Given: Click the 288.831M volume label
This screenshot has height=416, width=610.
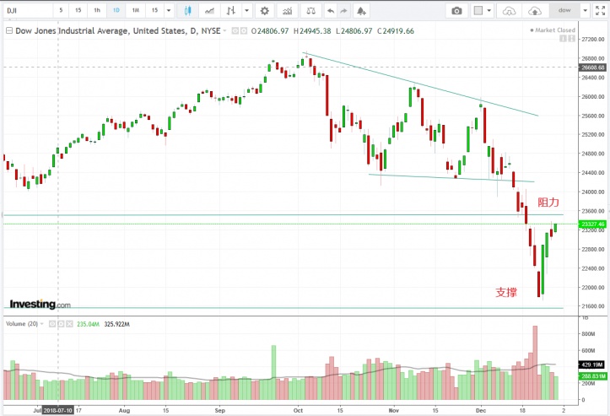Looking at the screenshot, I should point(593,375).
